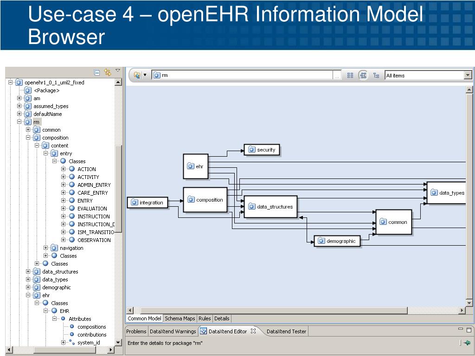
Task: Expand the common package in tree
Action: click(28, 129)
